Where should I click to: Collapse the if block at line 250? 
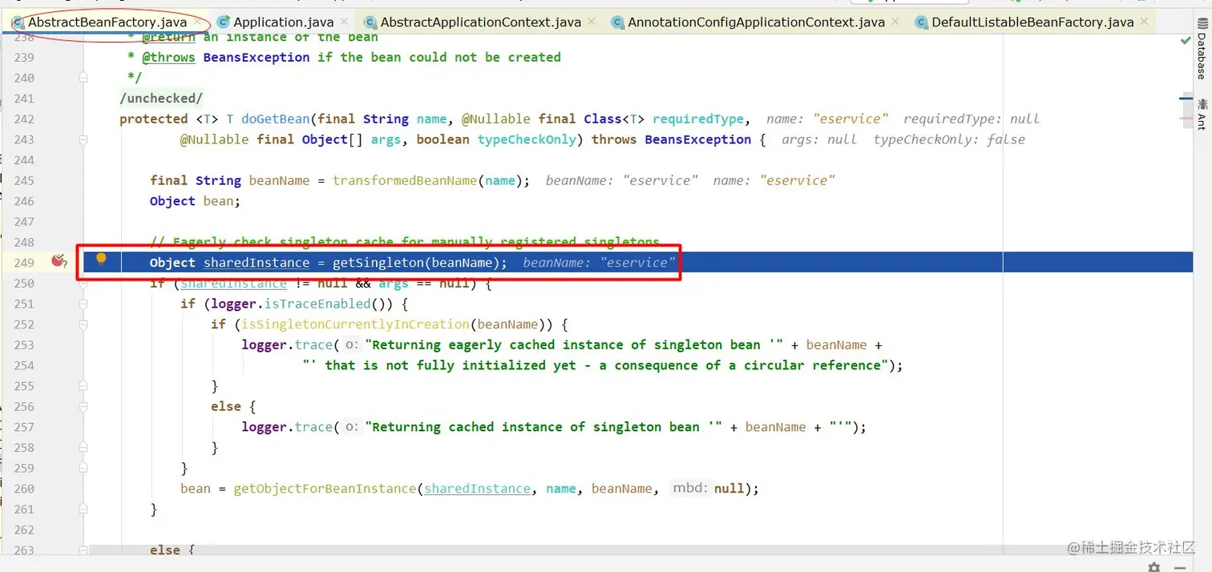click(83, 284)
